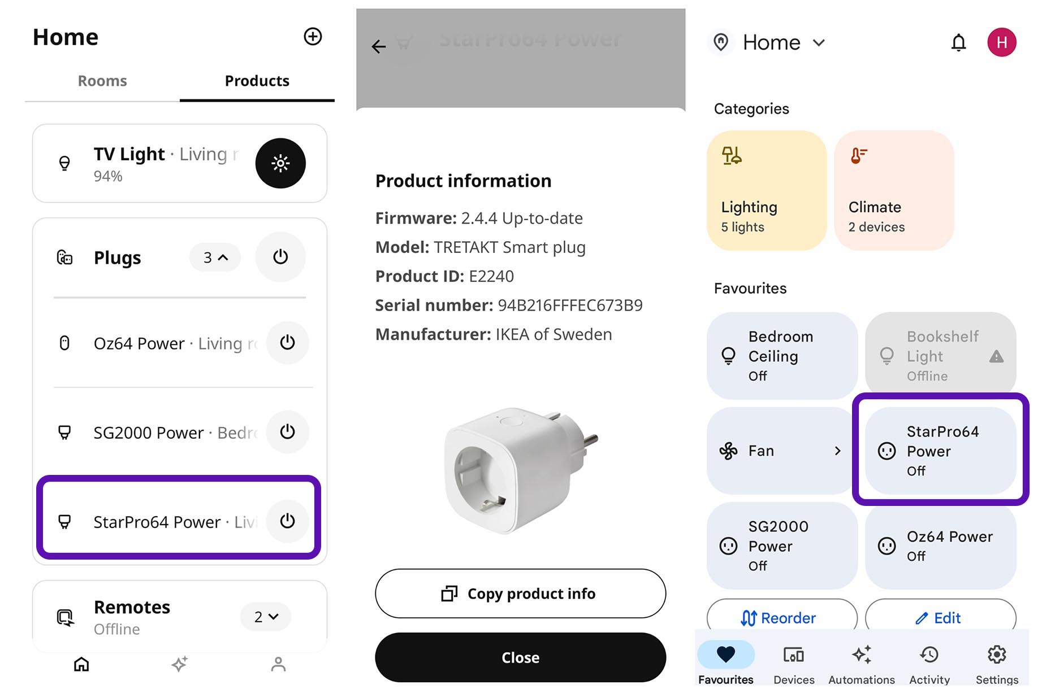
Task: Open the notifications bell
Action: point(958,42)
